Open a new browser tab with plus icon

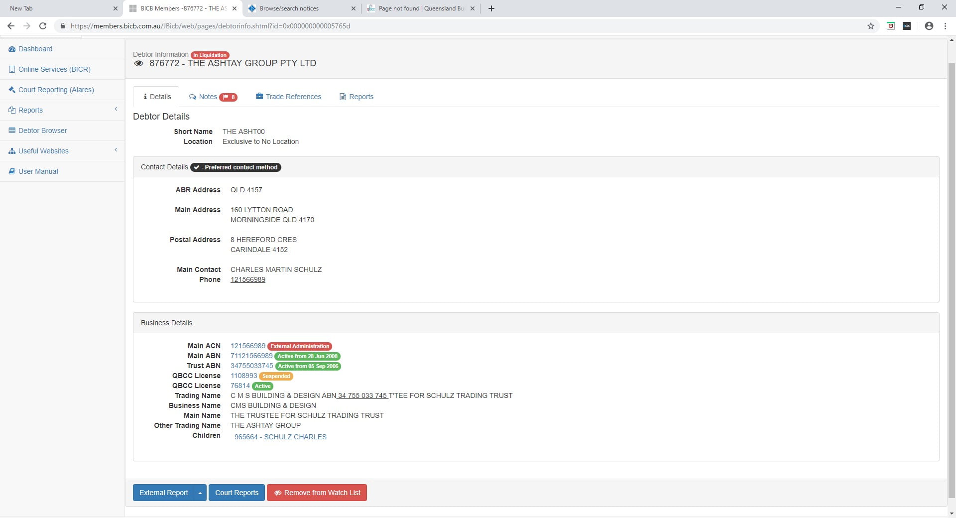click(x=491, y=8)
